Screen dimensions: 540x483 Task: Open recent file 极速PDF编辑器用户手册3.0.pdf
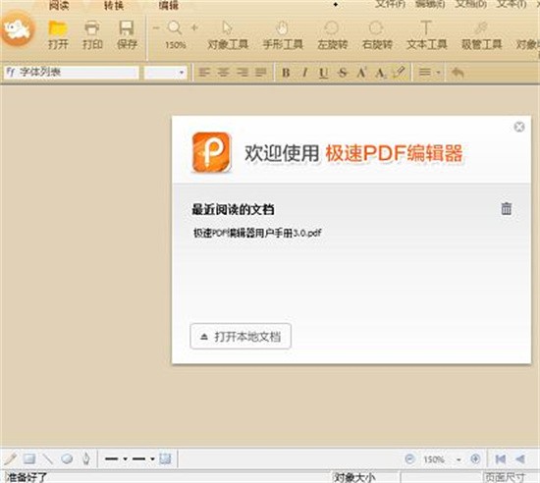point(257,233)
